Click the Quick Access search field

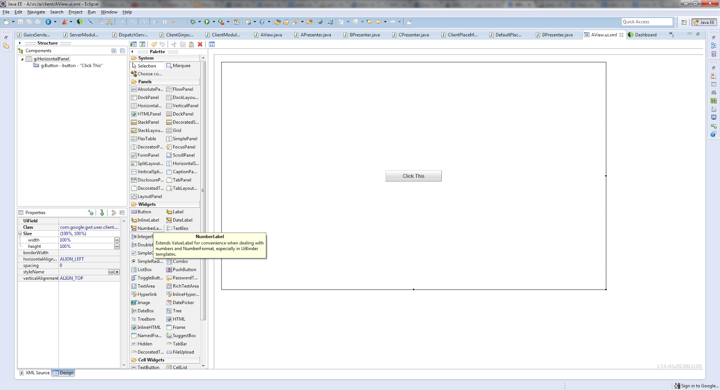click(647, 22)
